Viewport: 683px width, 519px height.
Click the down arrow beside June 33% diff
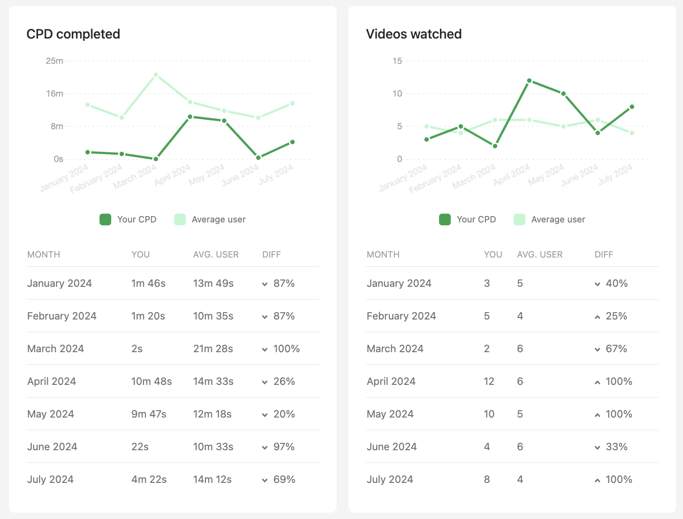pyautogui.click(x=597, y=448)
